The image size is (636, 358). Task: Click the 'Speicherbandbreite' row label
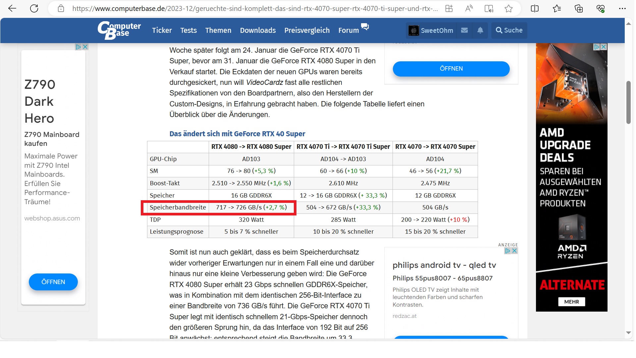coord(178,208)
